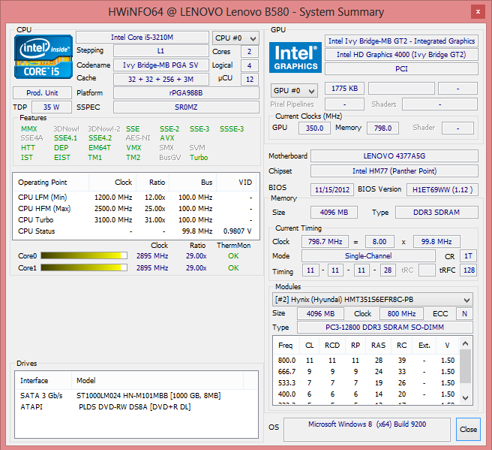Click the Prod. Unit button
The width and height of the screenshot is (492, 450).
tap(42, 93)
